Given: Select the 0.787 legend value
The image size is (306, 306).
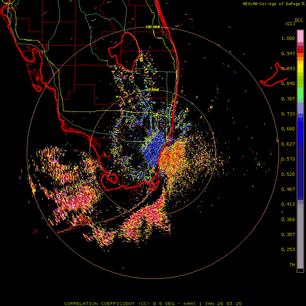Looking at the screenshot, I should pyautogui.click(x=288, y=99).
